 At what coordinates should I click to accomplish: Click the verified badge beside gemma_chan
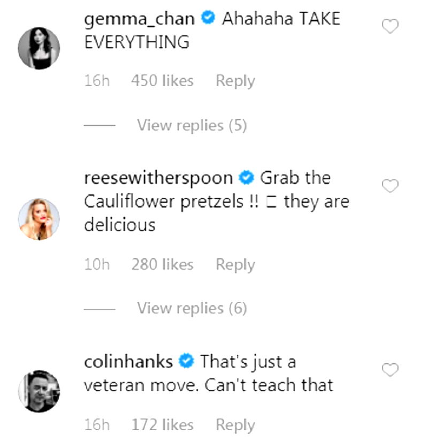pos(208,19)
